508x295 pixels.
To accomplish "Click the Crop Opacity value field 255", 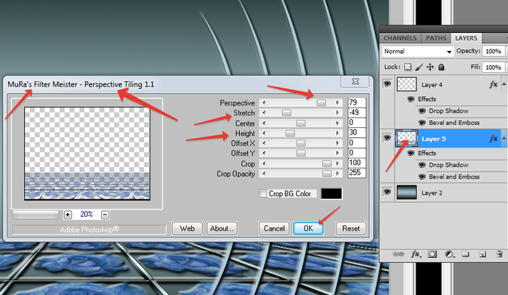I will point(357,173).
